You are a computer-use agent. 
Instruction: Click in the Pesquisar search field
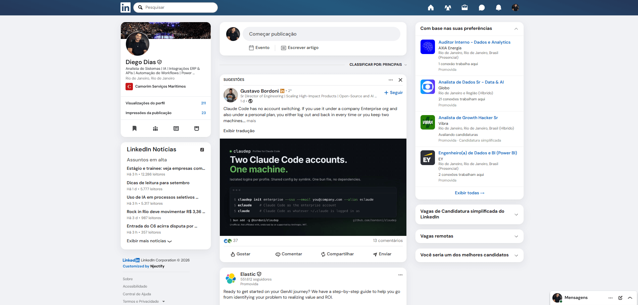click(x=176, y=7)
